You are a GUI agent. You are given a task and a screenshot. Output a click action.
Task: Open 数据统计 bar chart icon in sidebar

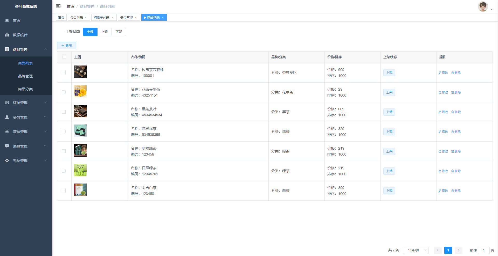(x=7, y=35)
